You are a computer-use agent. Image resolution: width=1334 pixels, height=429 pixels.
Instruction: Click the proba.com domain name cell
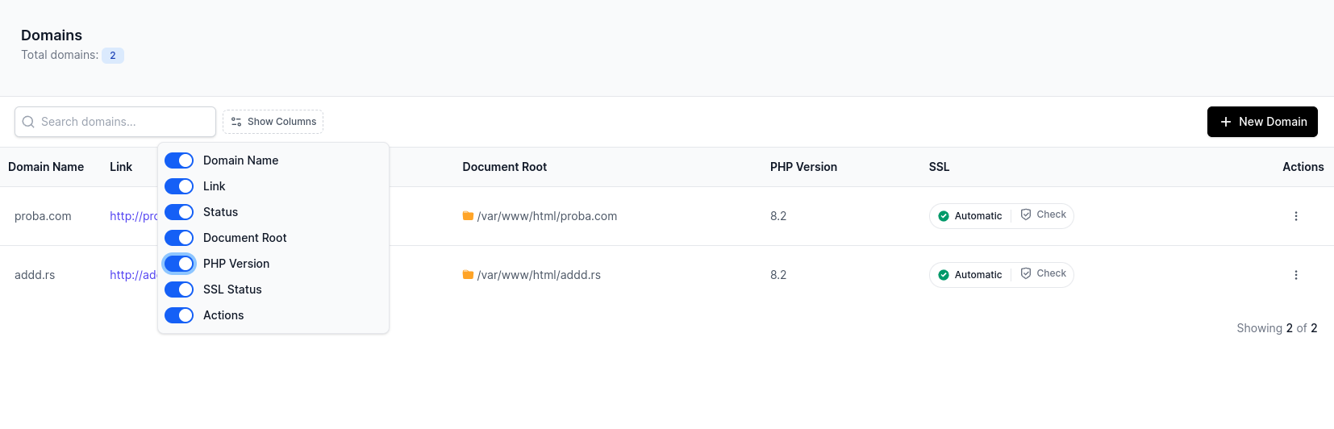point(43,216)
